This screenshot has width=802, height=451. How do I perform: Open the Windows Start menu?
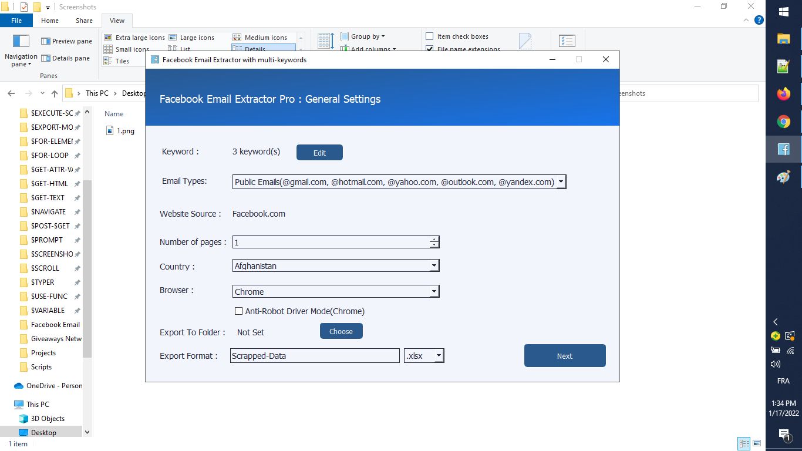[783, 11]
